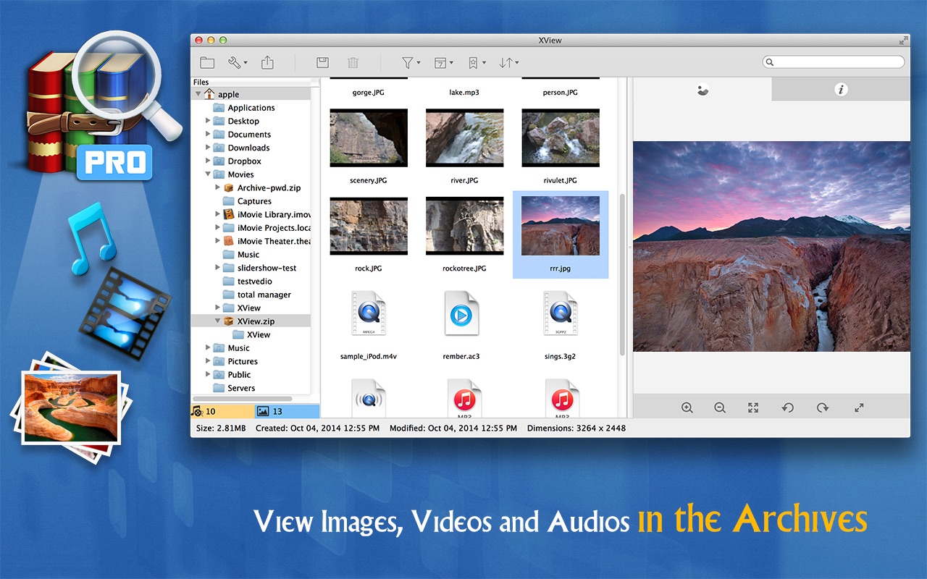
Task: Toggle the audio count filter showing 10
Action: pyautogui.click(x=222, y=411)
